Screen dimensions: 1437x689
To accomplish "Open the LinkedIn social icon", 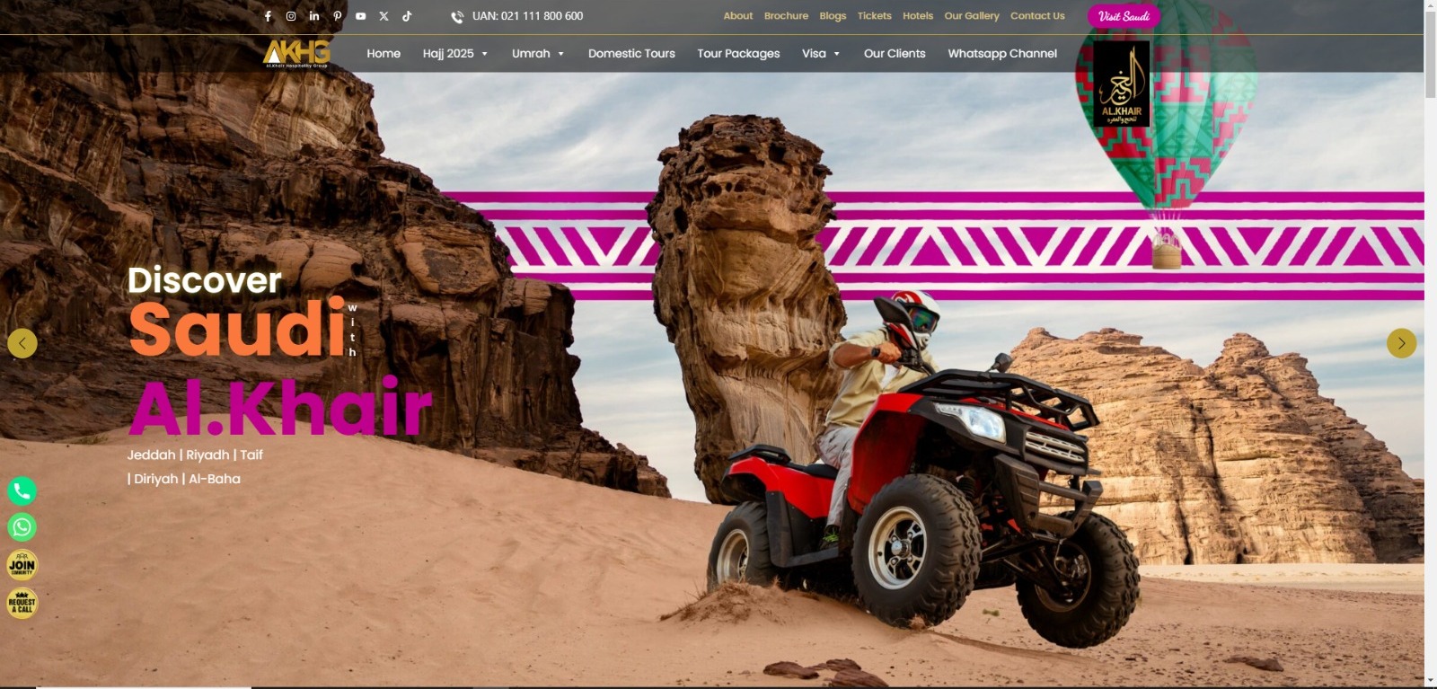I will pyautogui.click(x=314, y=16).
